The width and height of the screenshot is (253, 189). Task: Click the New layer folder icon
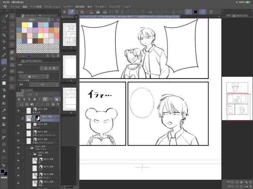click(x=32, y=104)
